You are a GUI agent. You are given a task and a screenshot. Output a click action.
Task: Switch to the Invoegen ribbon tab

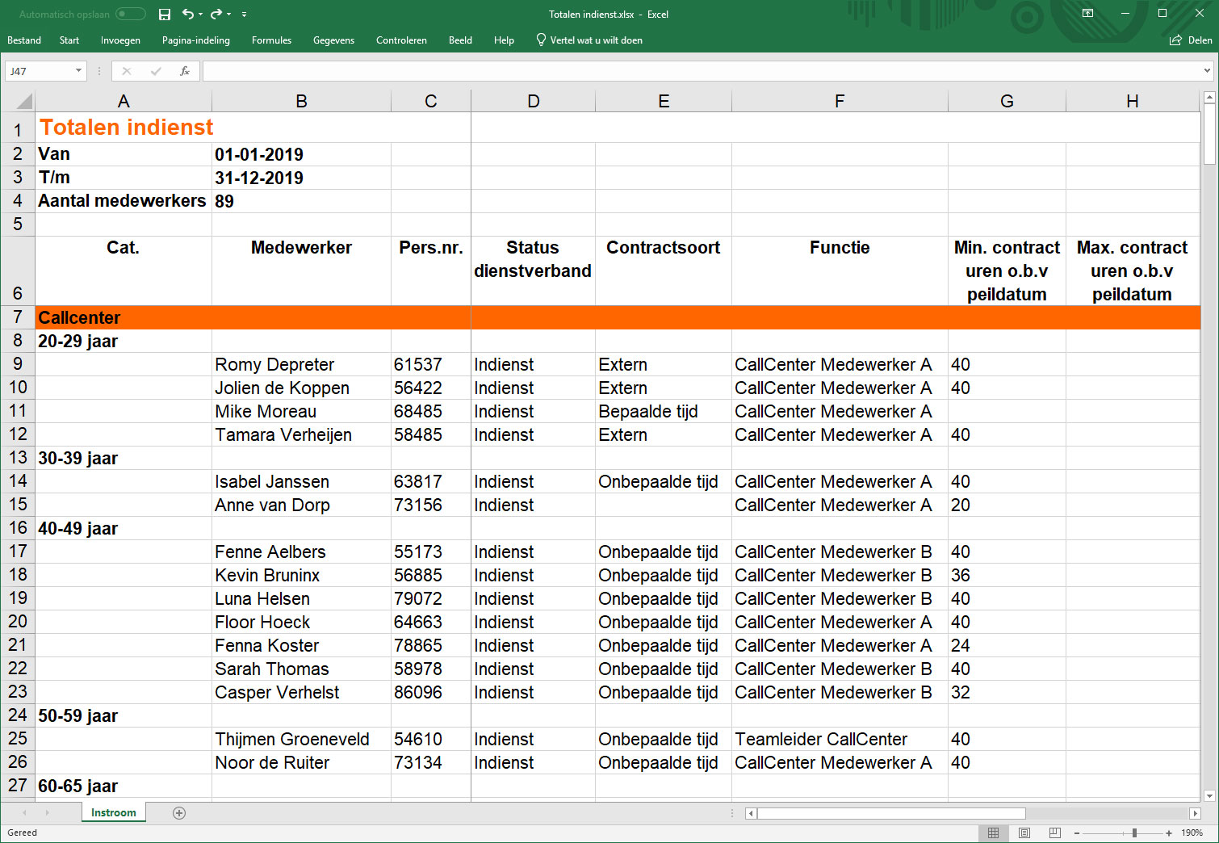click(x=120, y=40)
